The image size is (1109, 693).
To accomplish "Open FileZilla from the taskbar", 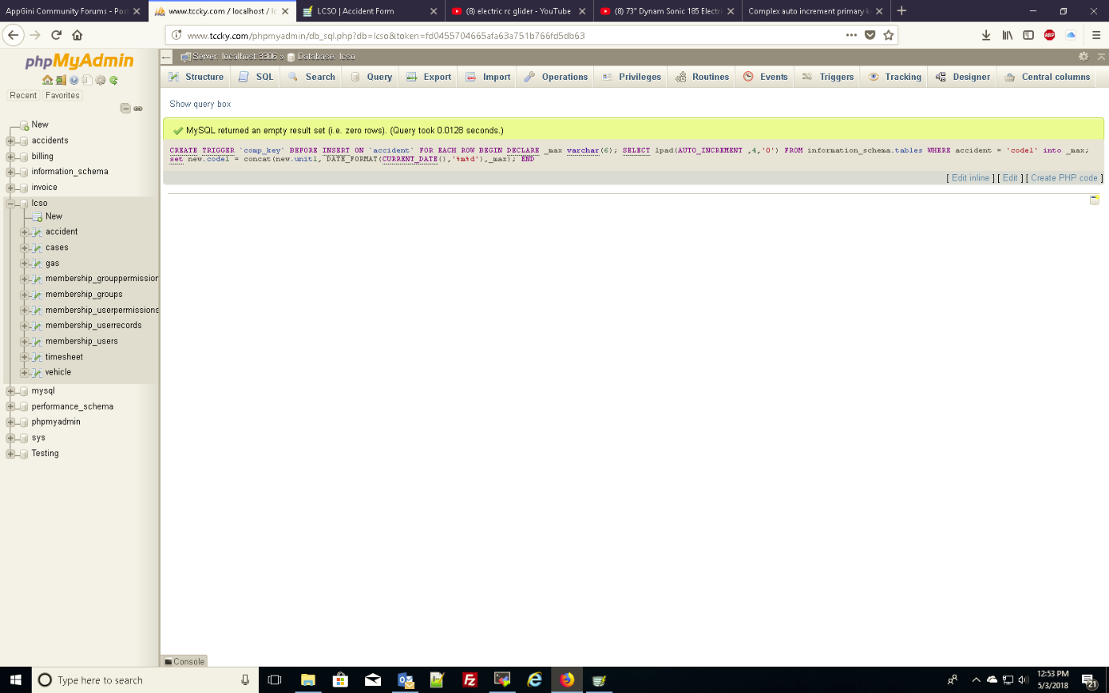I will [x=470, y=680].
